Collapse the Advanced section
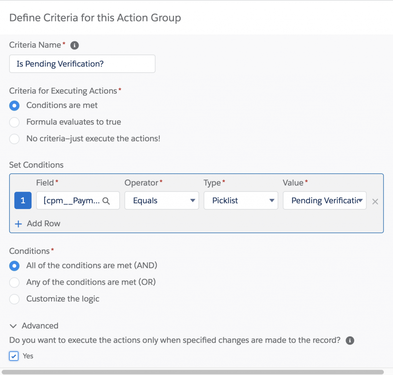The height and width of the screenshot is (375, 393). point(14,326)
